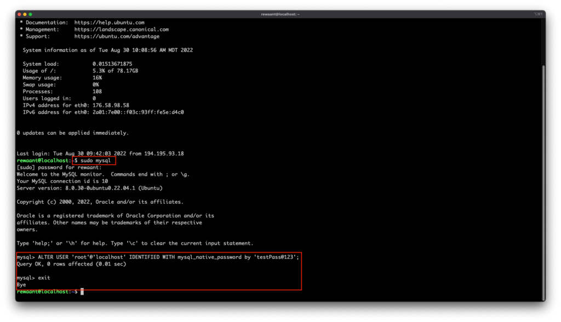
Task: Click the red close window button
Action: click(x=19, y=14)
